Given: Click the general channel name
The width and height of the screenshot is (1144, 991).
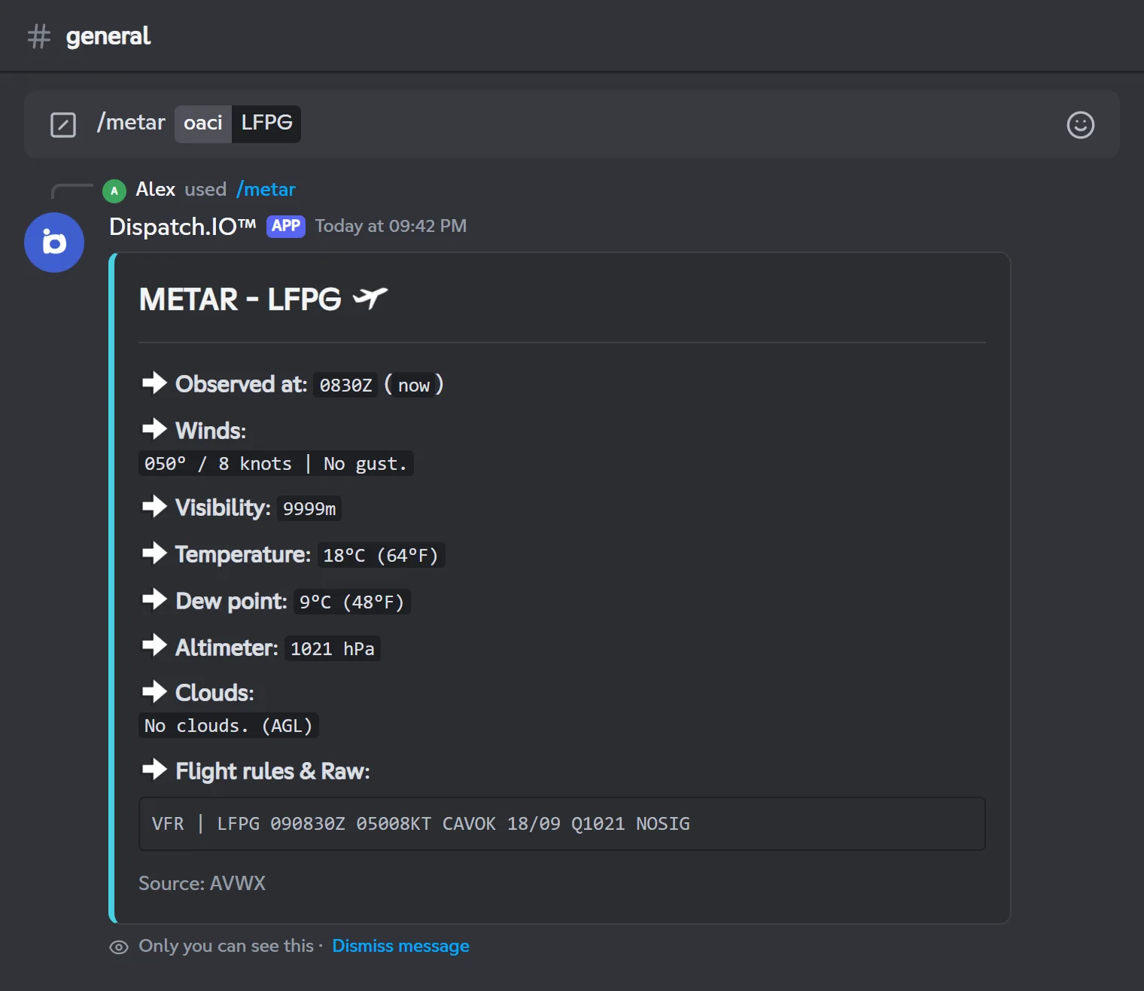Looking at the screenshot, I should click(108, 36).
